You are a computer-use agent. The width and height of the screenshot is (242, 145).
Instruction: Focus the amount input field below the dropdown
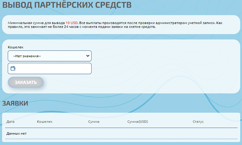point(53,68)
